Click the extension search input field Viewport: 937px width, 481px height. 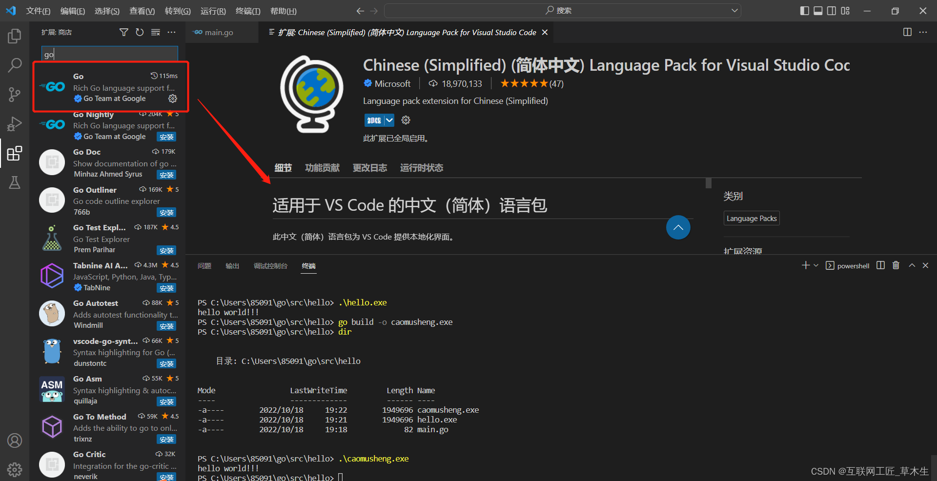tap(110, 54)
